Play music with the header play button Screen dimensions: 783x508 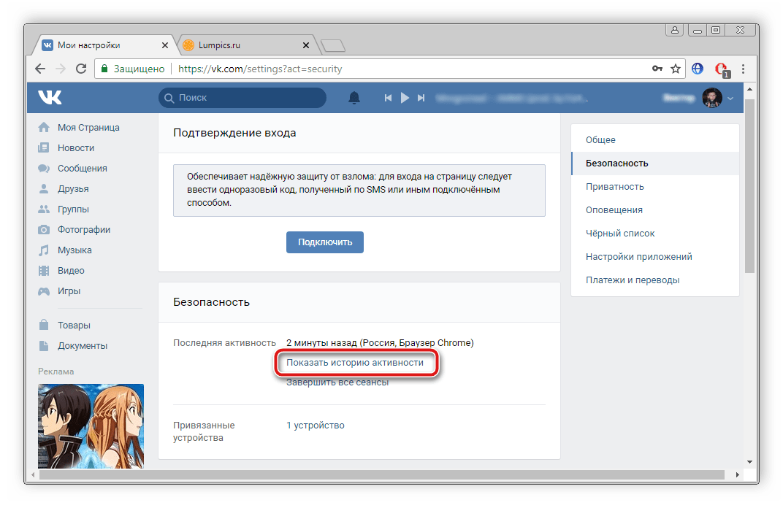(x=405, y=98)
